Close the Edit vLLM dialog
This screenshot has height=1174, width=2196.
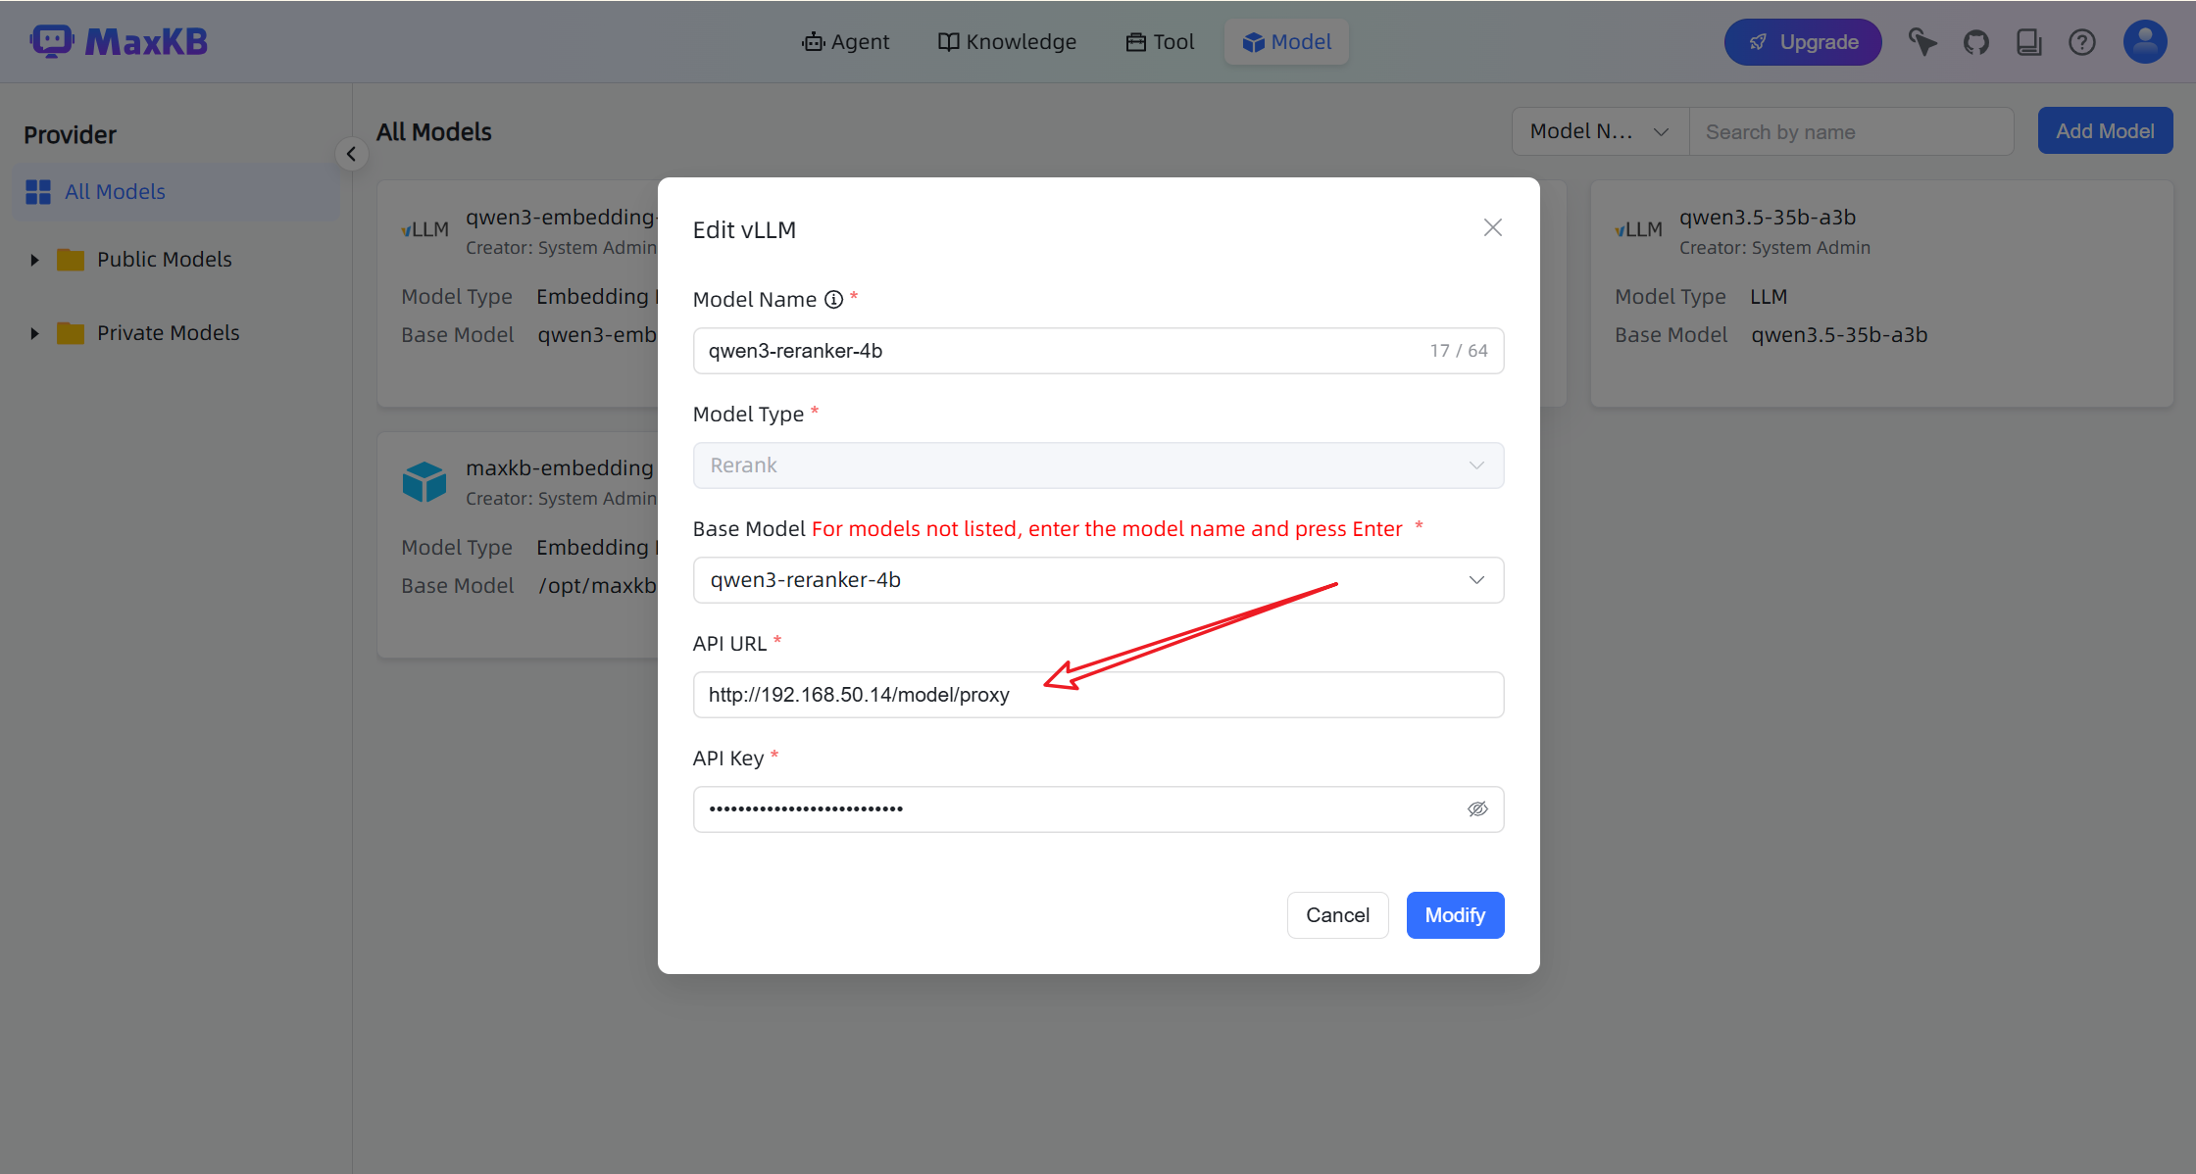coord(1492,227)
